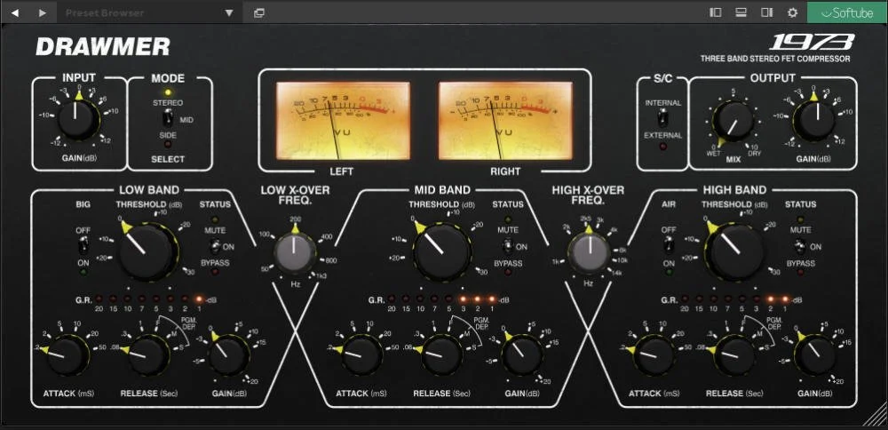This screenshot has height=430, width=888.
Task: Click the Mid Band Gain knob
Action: pyautogui.click(x=522, y=355)
